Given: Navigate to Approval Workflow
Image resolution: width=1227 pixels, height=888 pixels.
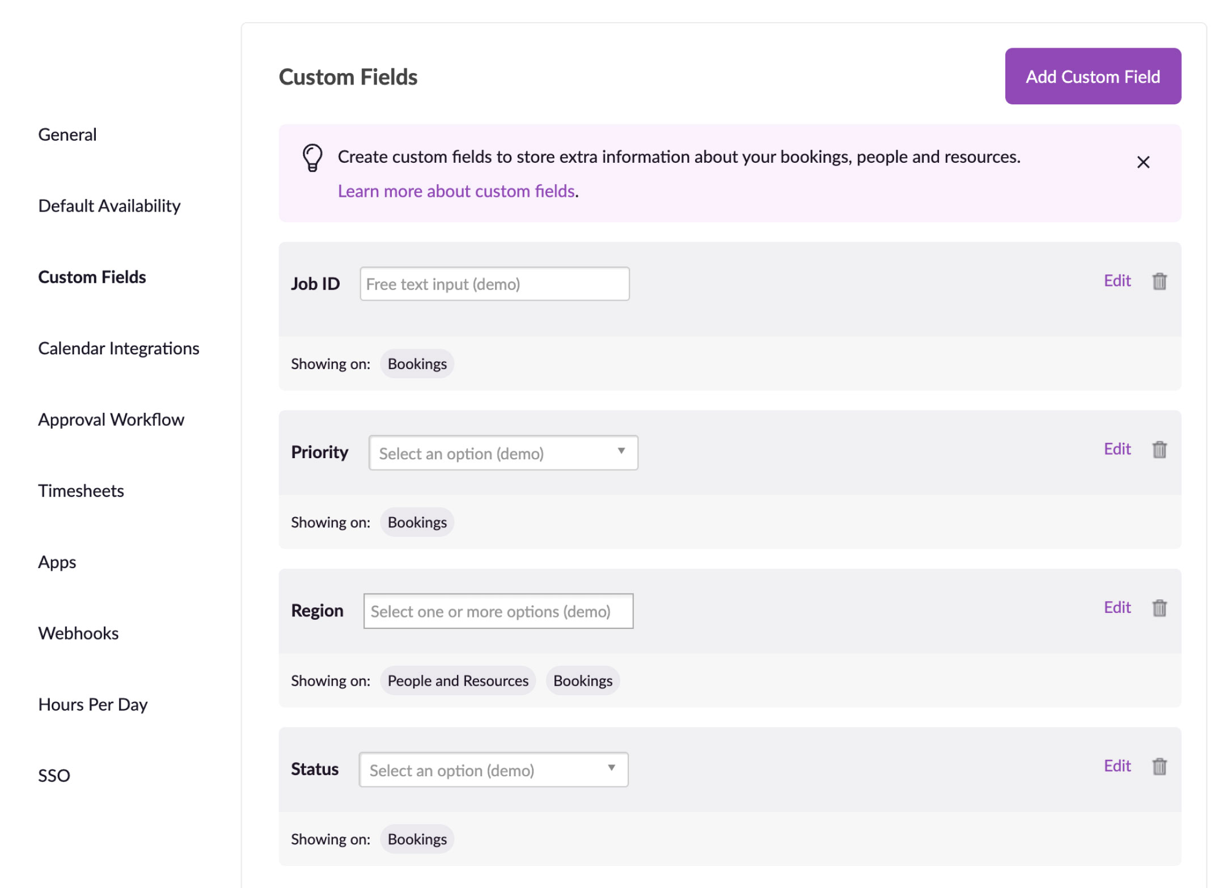Looking at the screenshot, I should click(x=111, y=420).
